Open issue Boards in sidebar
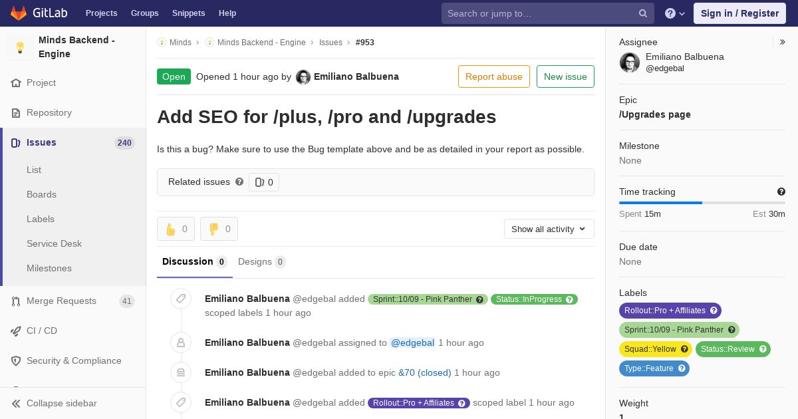 pos(41,195)
